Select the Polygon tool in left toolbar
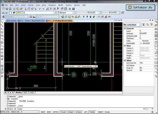The image size is (158, 114). click(x=2, y=32)
